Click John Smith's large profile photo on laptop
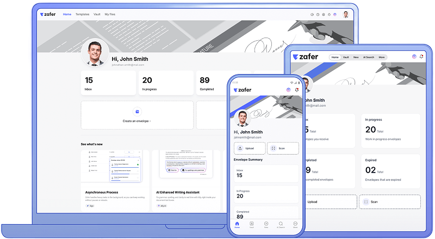This screenshot has width=435, height=239. (x=95, y=53)
